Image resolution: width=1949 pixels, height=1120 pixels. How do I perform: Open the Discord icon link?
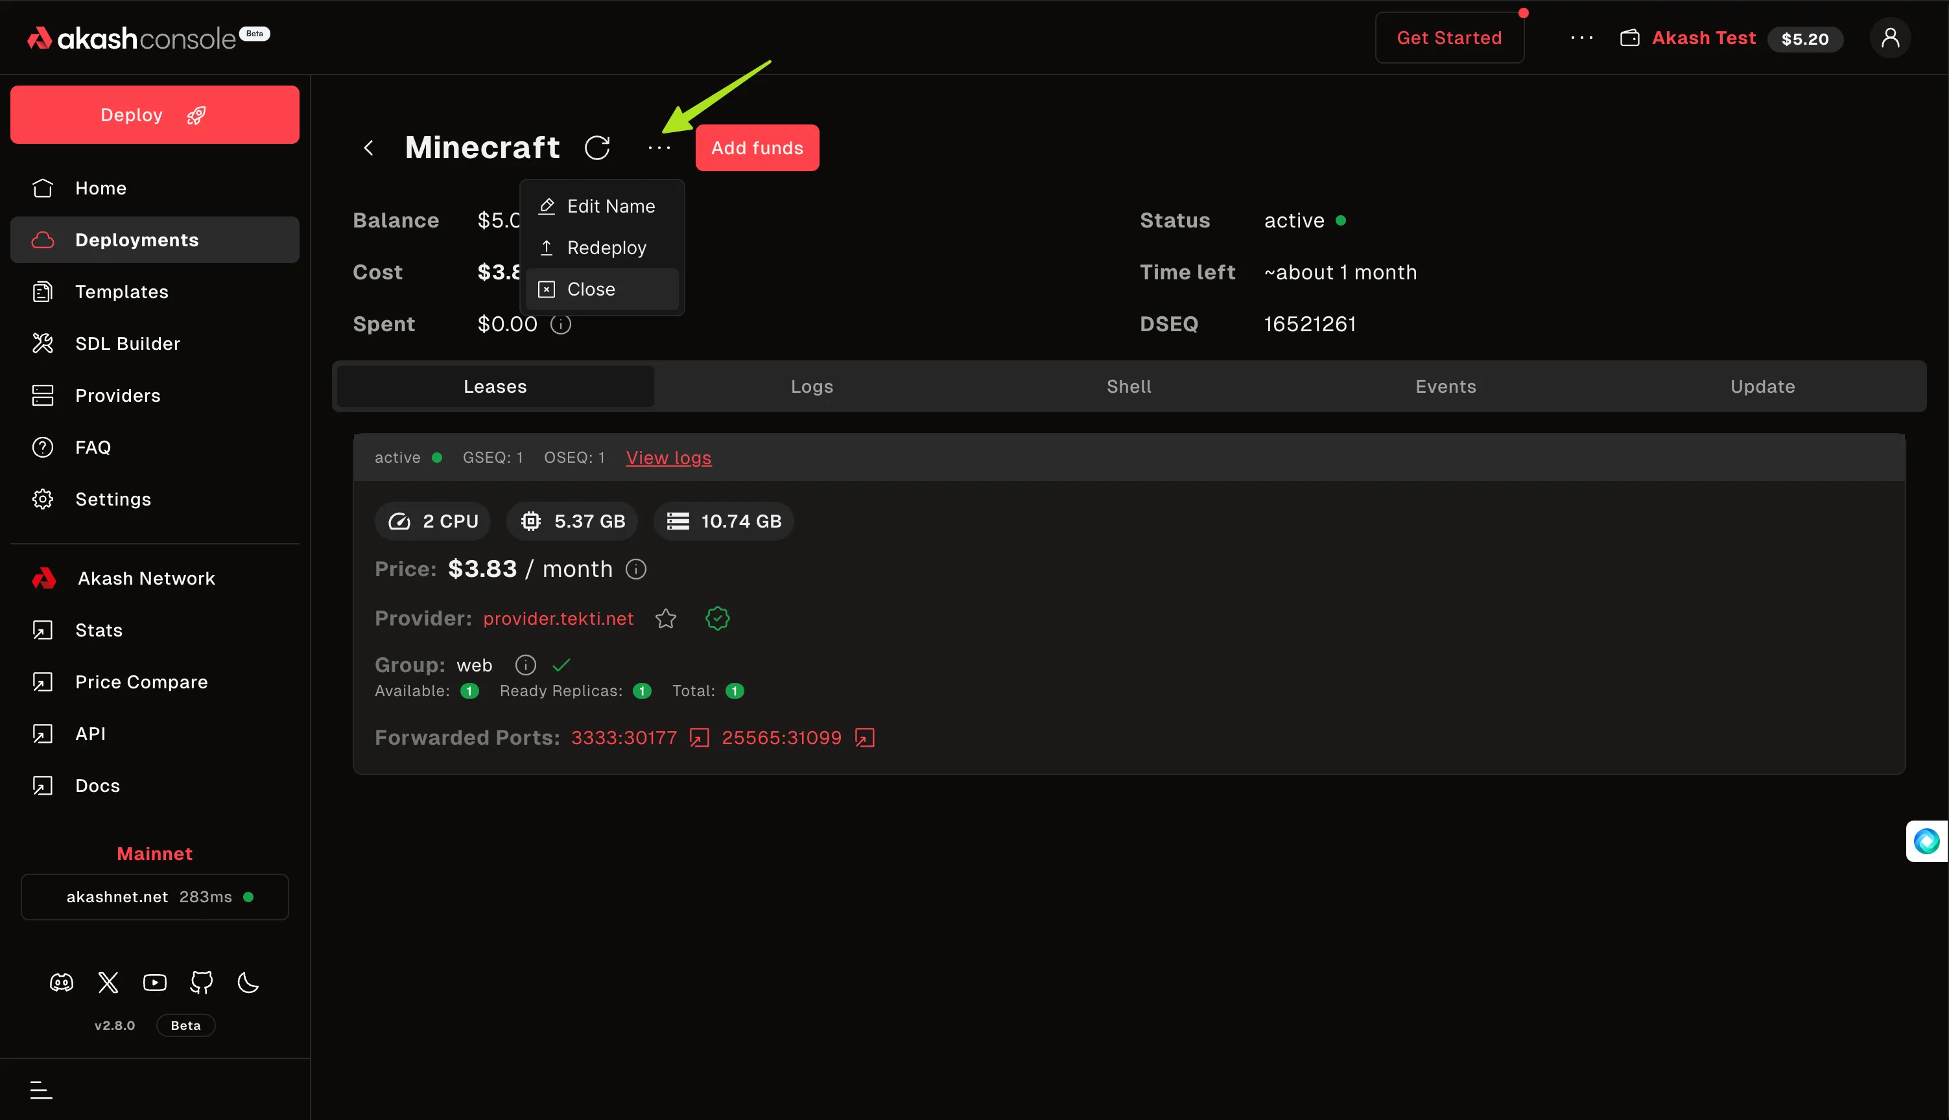coord(62,983)
